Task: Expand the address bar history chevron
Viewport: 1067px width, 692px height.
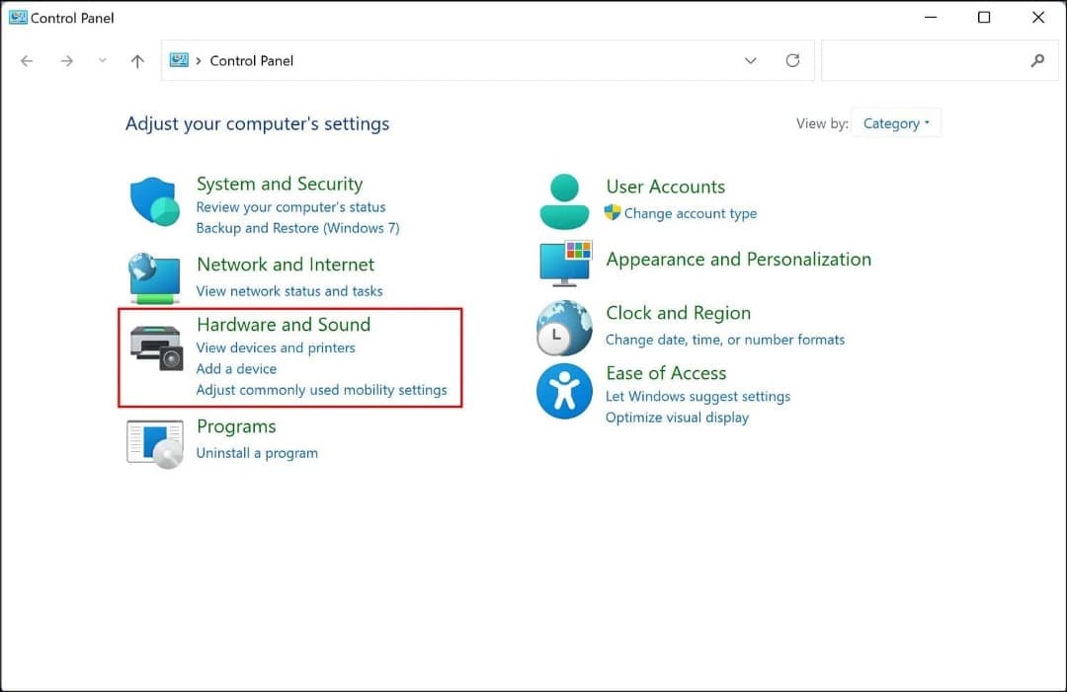Action: tap(751, 60)
